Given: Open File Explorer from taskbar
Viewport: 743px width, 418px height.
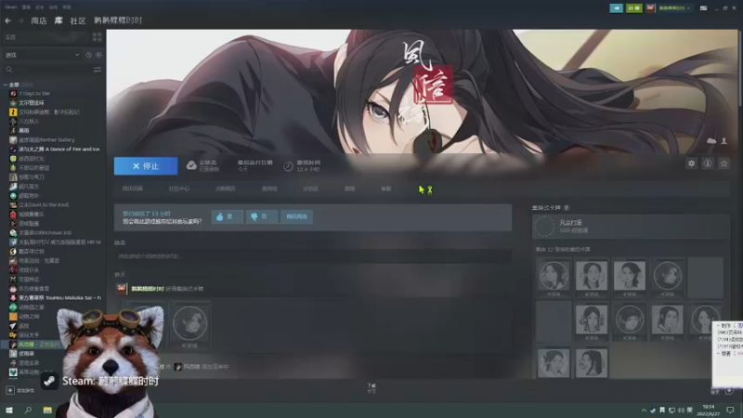Looking at the screenshot, I should click(47, 410).
